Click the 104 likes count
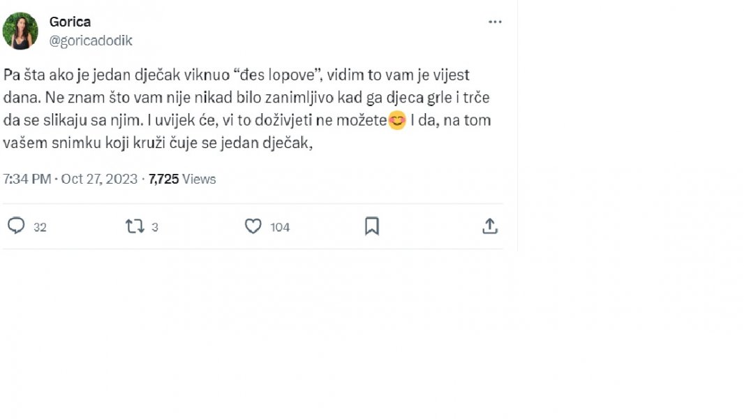 (280, 227)
